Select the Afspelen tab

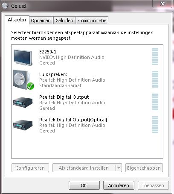17,20
